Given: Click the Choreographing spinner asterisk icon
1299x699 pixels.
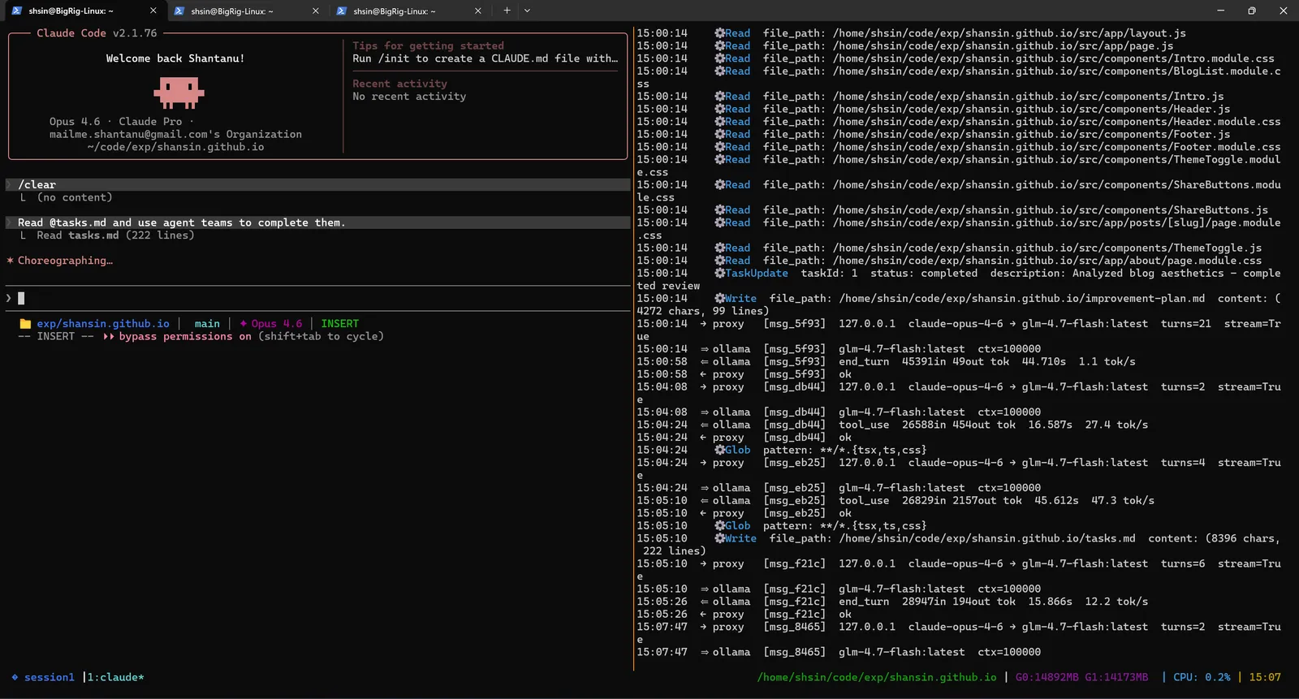Looking at the screenshot, I should [x=11, y=261].
